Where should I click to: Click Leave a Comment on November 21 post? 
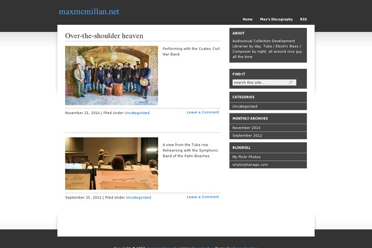coord(203,112)
